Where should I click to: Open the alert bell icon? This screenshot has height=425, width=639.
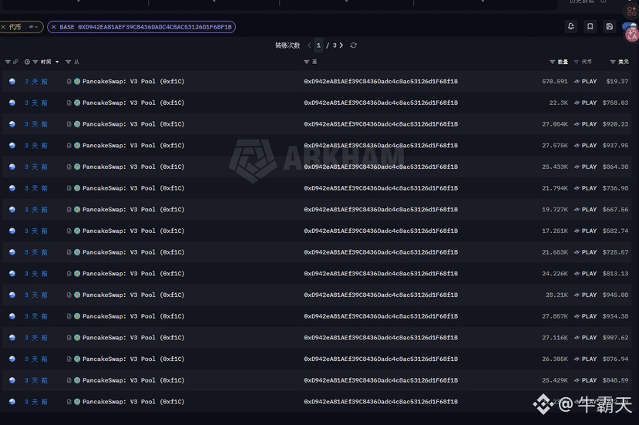571,26
